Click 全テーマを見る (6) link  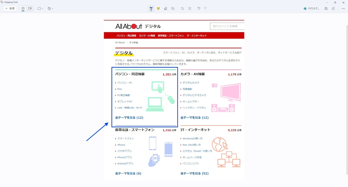[x=128, y=173]
